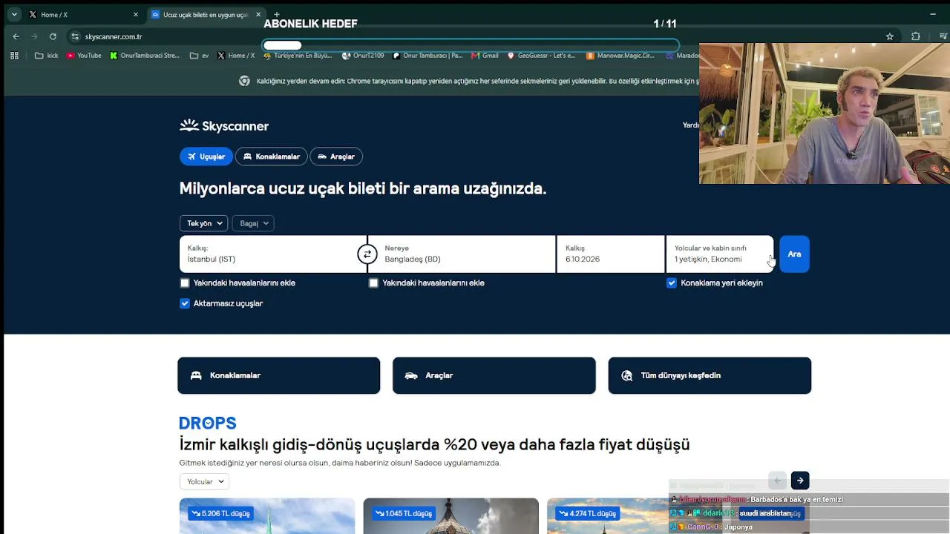This screenshot has height=534, width=950.
Task: Open the kick bookmark folder
Action: tap(46, 56)
